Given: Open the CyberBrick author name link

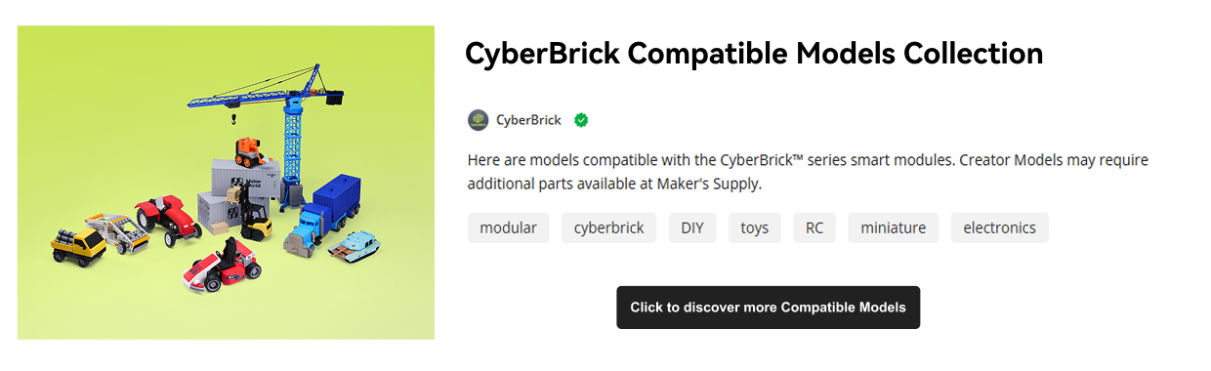Looking at the screenshot, I should pos(528,120).
